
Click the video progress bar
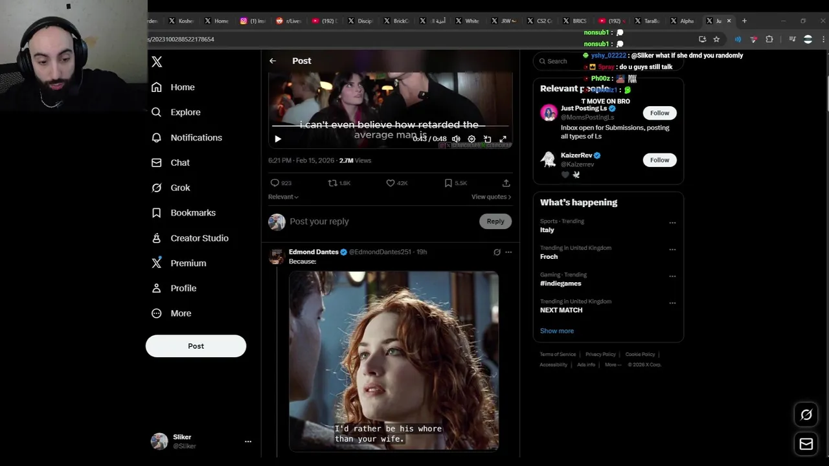click(x=390, y=126)
